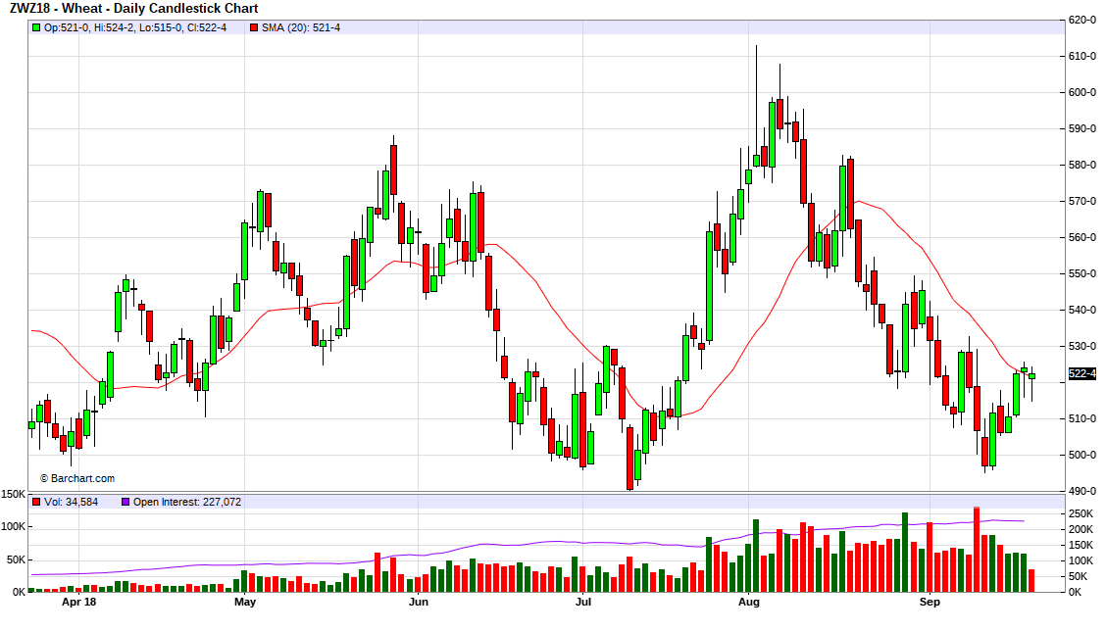The image size is (1106, 632).
Task: Click the 522-4 current price tag
Action: (x=1081, y=373)
